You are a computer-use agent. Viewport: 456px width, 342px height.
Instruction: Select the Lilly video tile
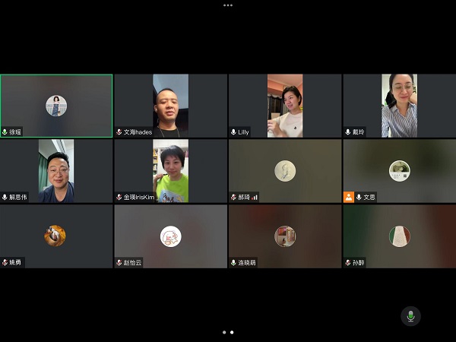coord(284,105)
